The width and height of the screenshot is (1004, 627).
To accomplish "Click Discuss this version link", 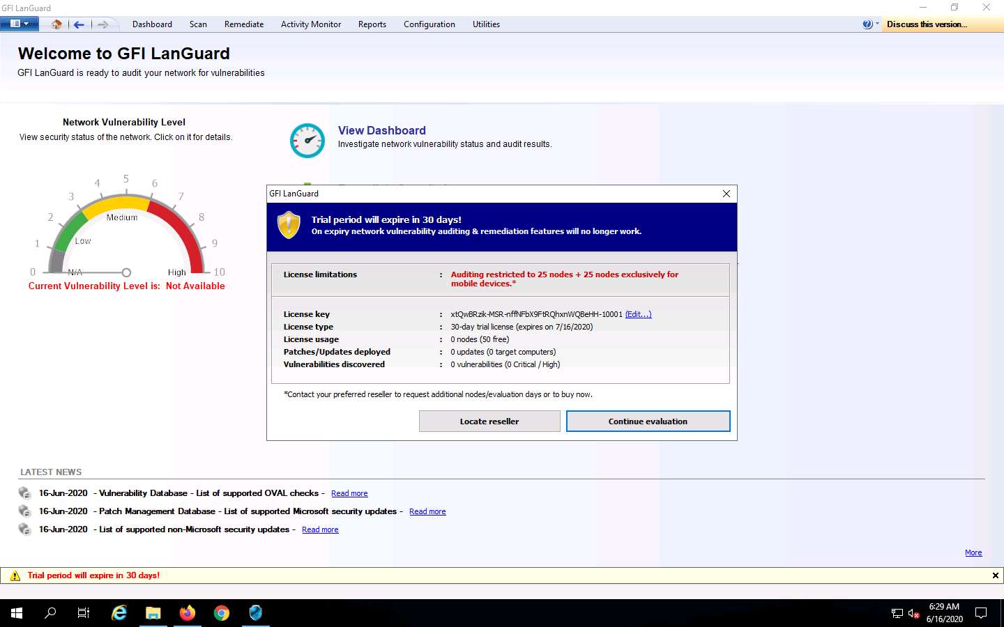I will [x=927, y=24].
